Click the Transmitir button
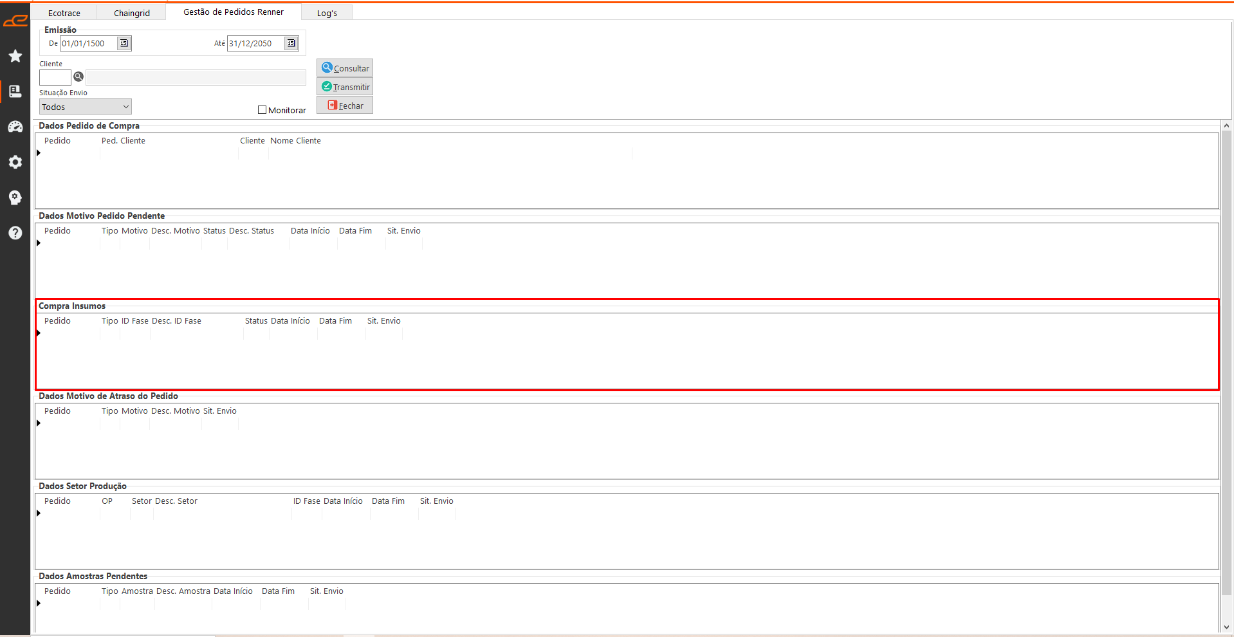Viewport: 1234px width, 637px height. click(345, 87)
